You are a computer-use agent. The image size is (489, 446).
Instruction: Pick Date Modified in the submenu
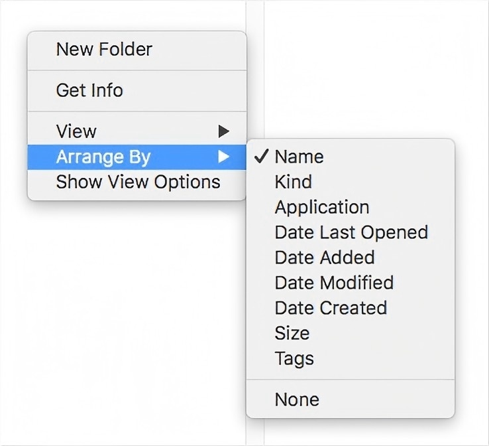[334, 283]
